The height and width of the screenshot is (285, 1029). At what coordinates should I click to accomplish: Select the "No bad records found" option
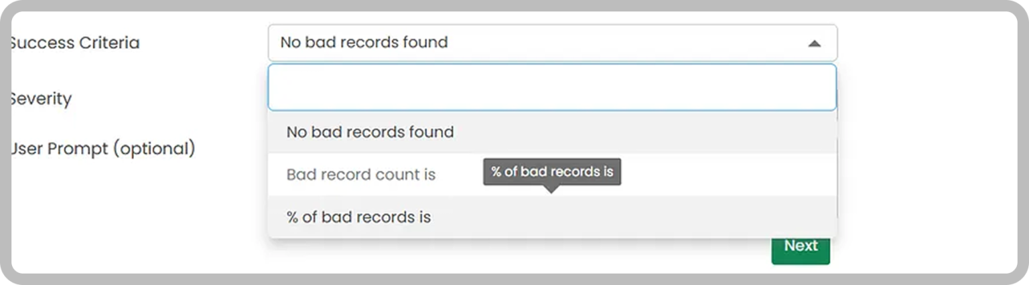click(x=552, y=132)
